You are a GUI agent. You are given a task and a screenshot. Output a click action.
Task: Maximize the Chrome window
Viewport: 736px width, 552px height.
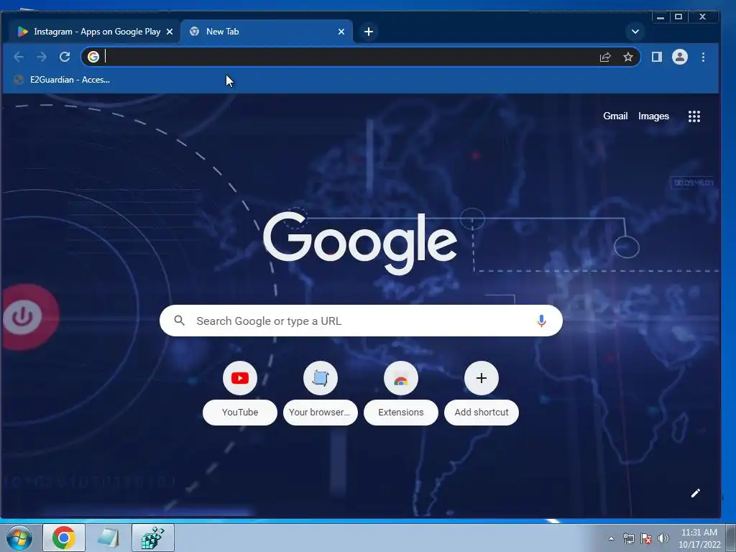pos(678,17)
